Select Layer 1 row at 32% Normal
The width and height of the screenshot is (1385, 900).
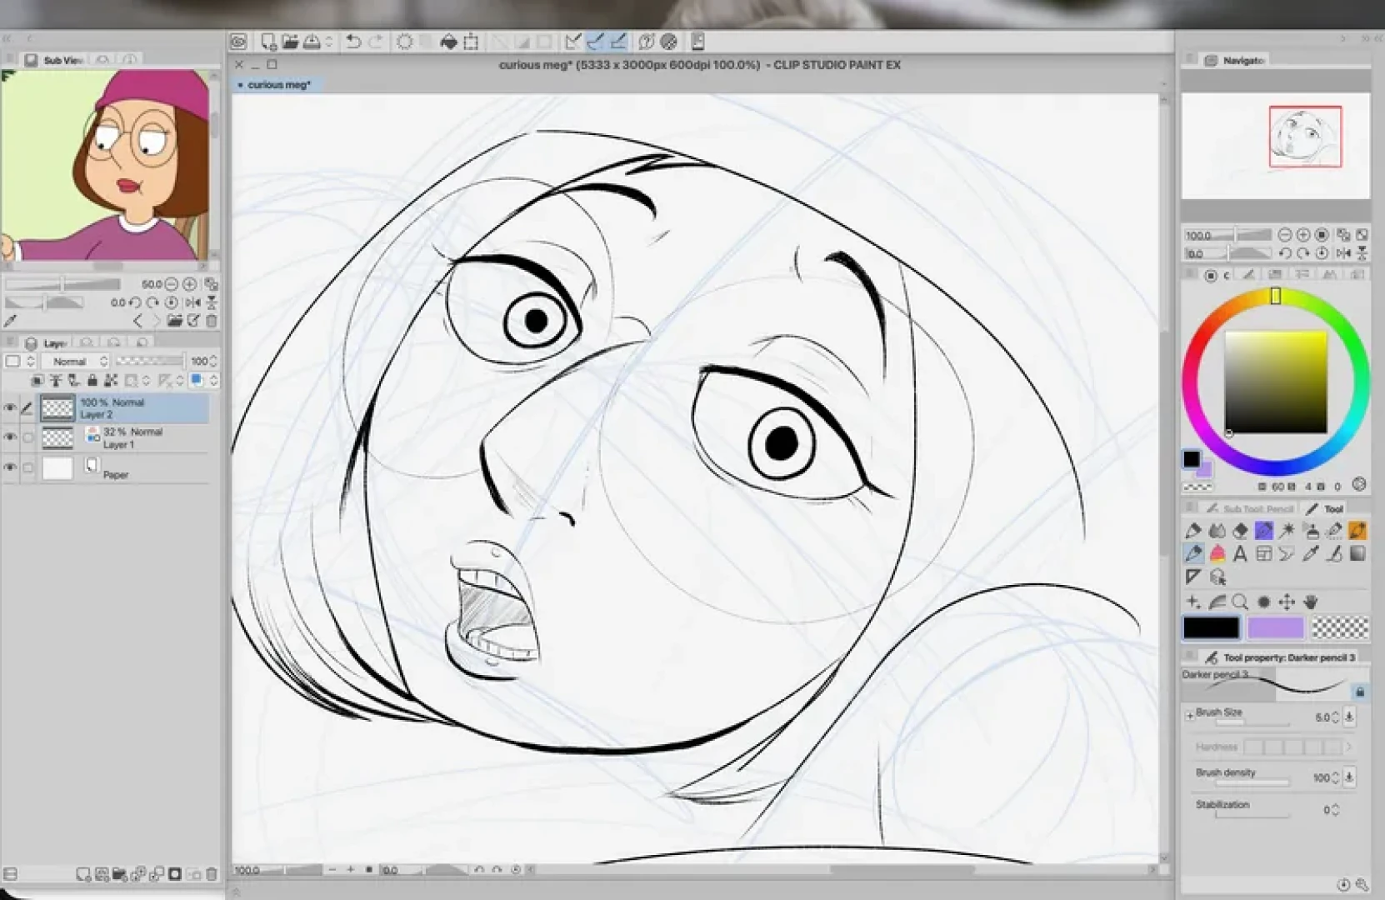pyautogui.click(x=123, y=437)
